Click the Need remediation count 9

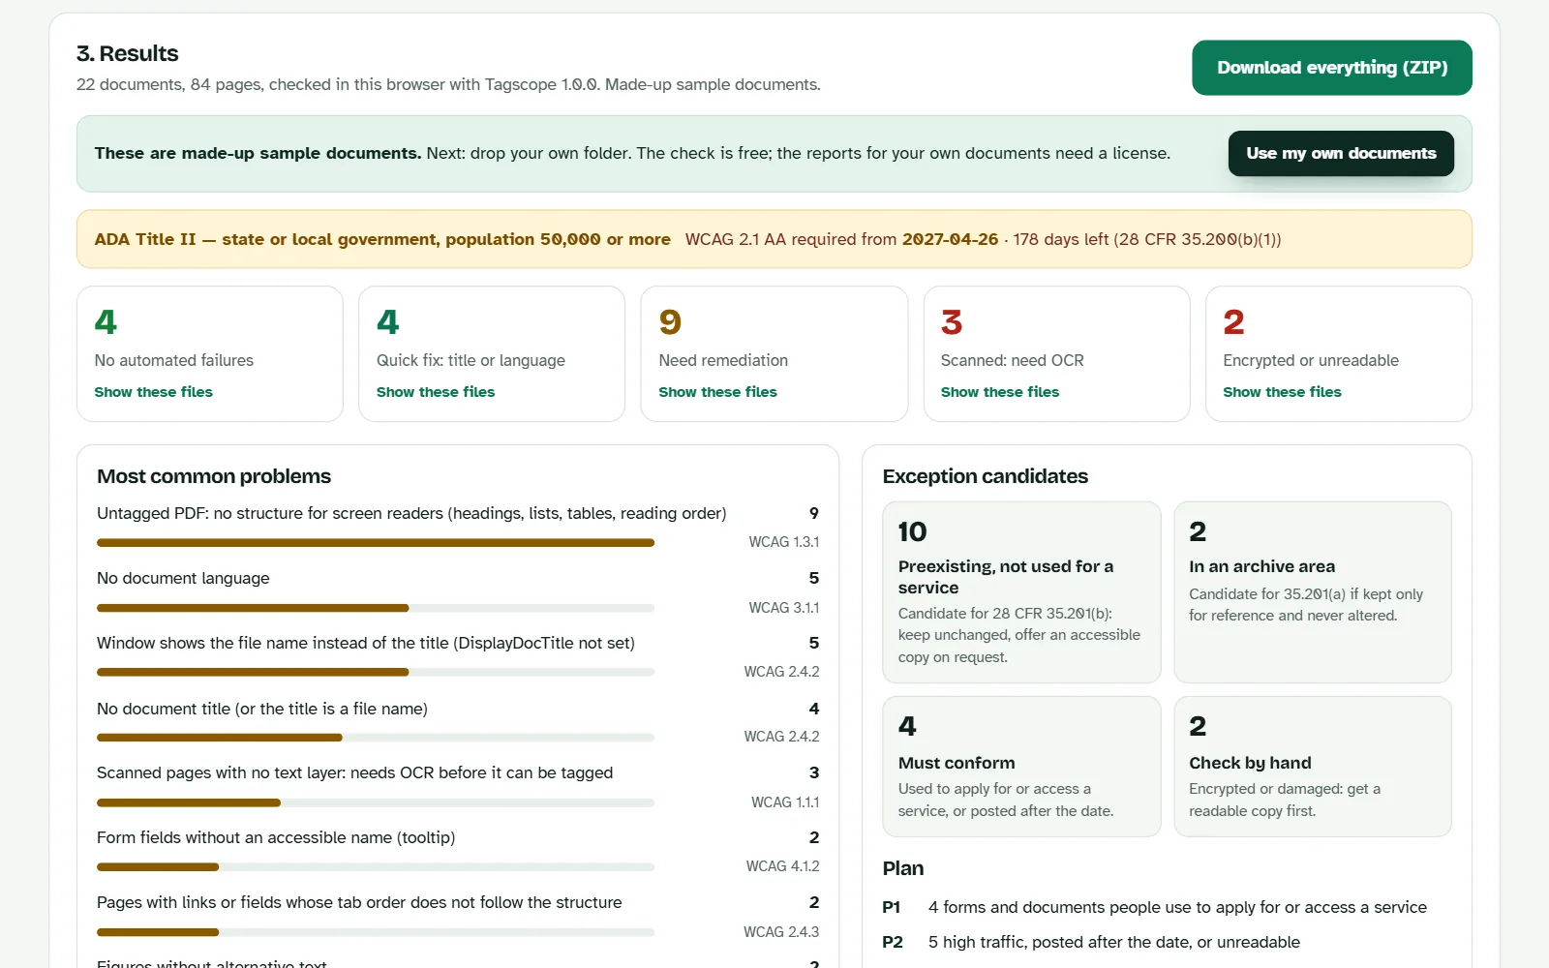click(x=670, y=322)
